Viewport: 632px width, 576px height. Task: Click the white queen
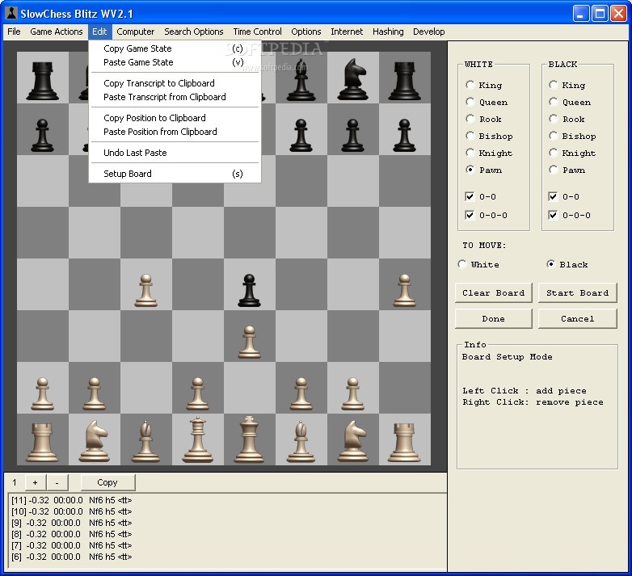pos(197,439)
